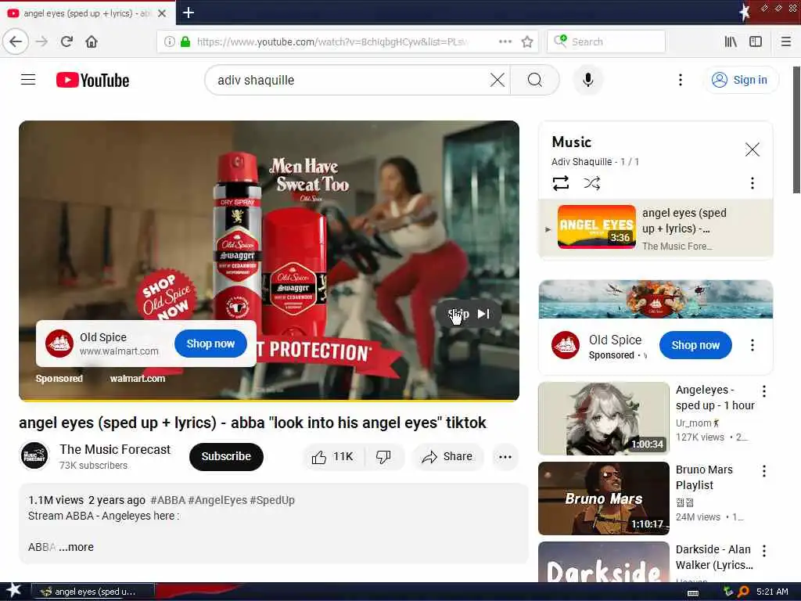The image size is (801, 601).
Task: Click the browser Search box
Action: pyautogui.click(x=606, y=41)
